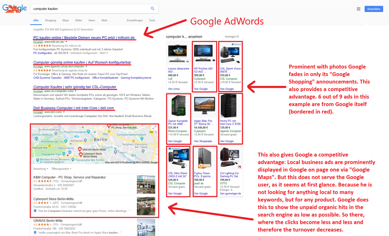This screenshot has width=389, height=236.
Task: Click the search magnifier icon
Action: tap(152, 8)
